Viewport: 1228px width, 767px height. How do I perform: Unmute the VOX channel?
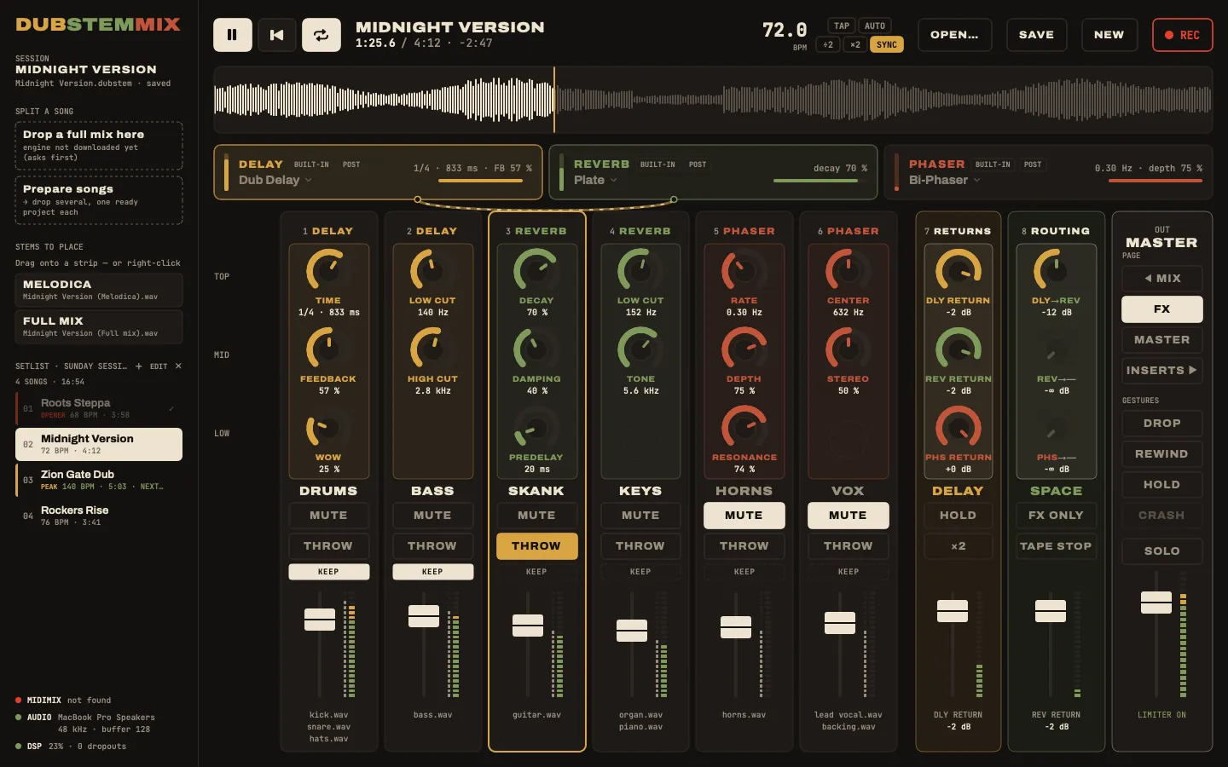click(849, 516)
